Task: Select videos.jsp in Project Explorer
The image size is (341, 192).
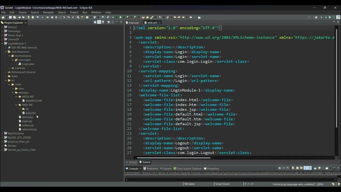Action: [x=28, y=125]
